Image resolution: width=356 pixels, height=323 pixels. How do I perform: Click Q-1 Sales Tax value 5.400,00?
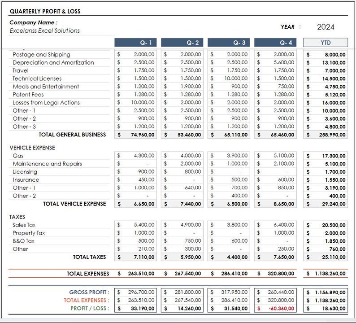144,225
